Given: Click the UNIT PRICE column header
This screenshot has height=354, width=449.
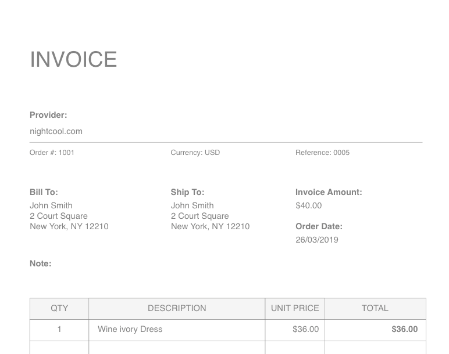Looking at the screenshot, I should pos(295,309).
